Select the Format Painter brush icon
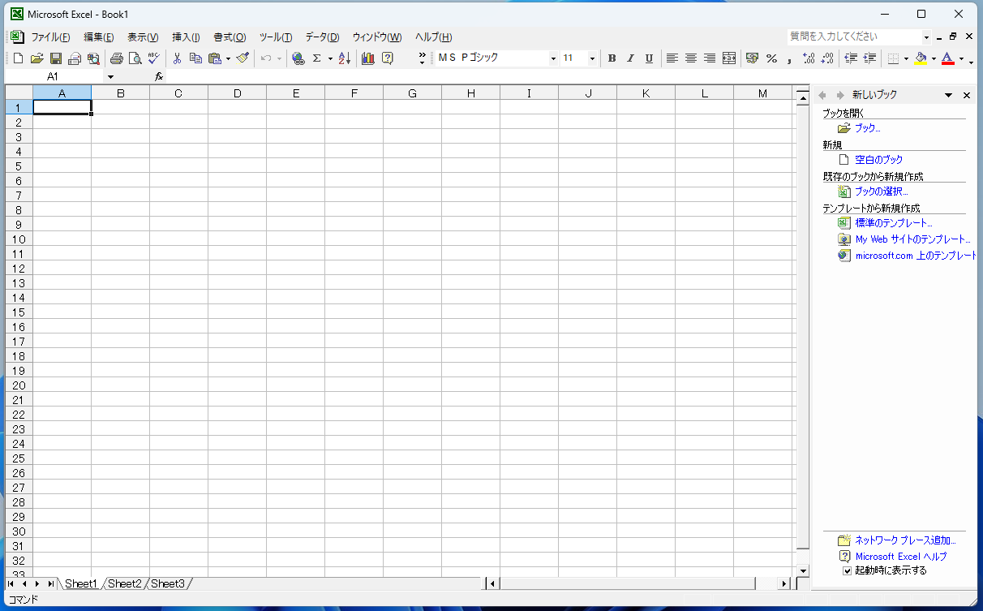 (x=243, y=58)
